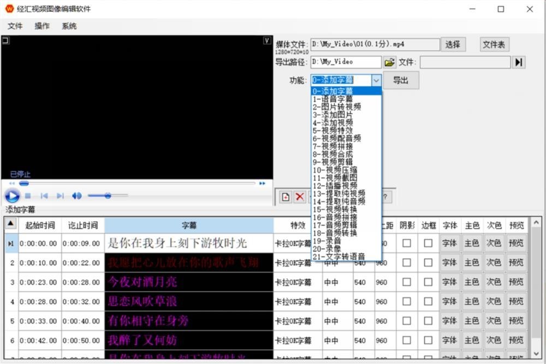Open export path folder browse icon
The width and height of the screenshot is (546, 364).
[x=389, y=62]
